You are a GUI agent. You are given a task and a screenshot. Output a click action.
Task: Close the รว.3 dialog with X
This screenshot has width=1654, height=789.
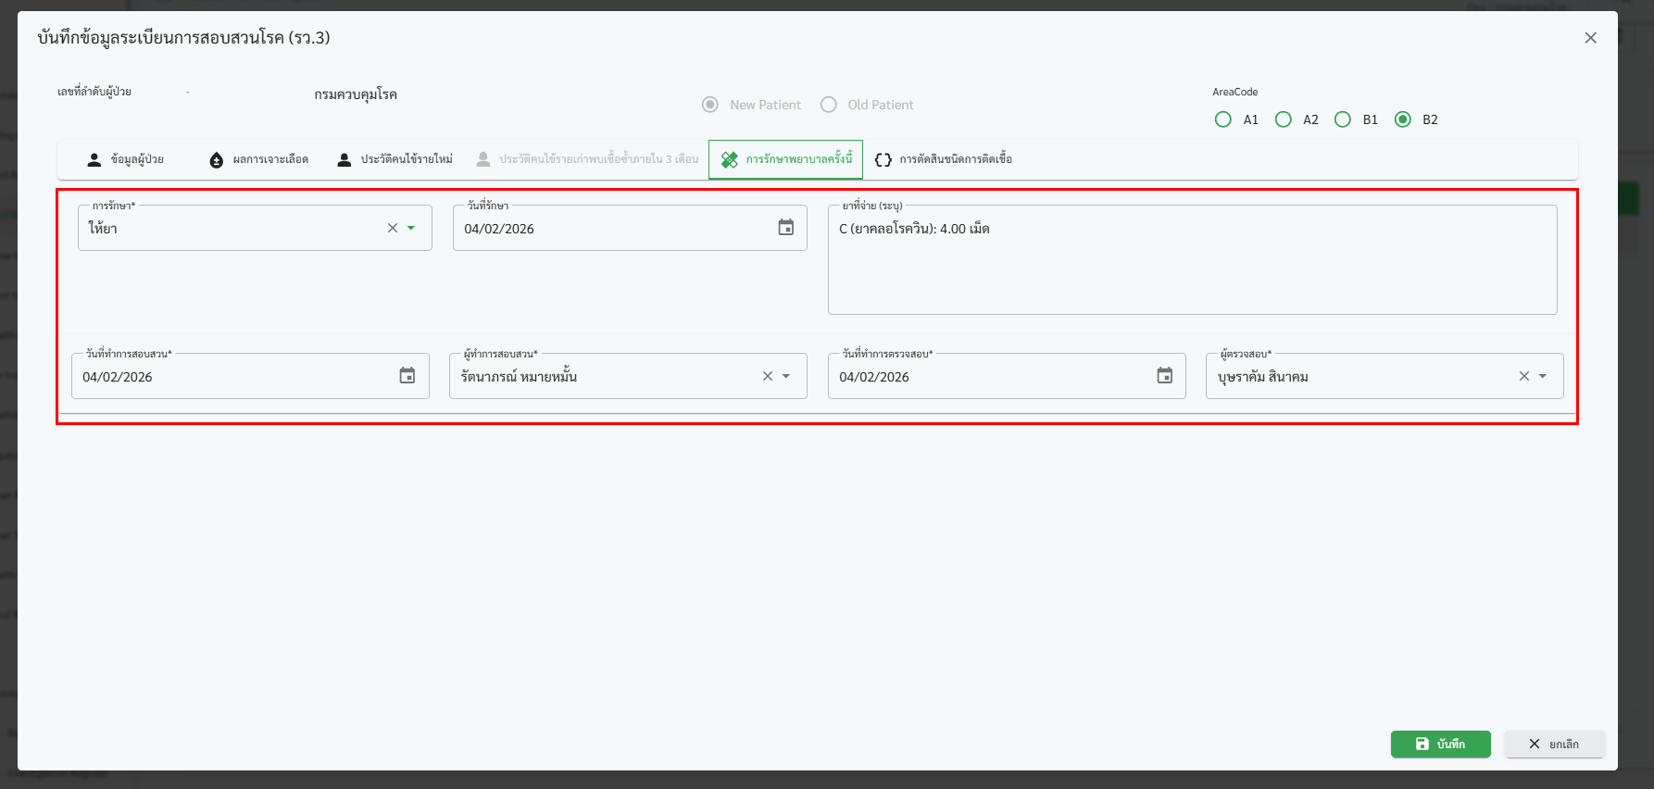coord(1590,38)
